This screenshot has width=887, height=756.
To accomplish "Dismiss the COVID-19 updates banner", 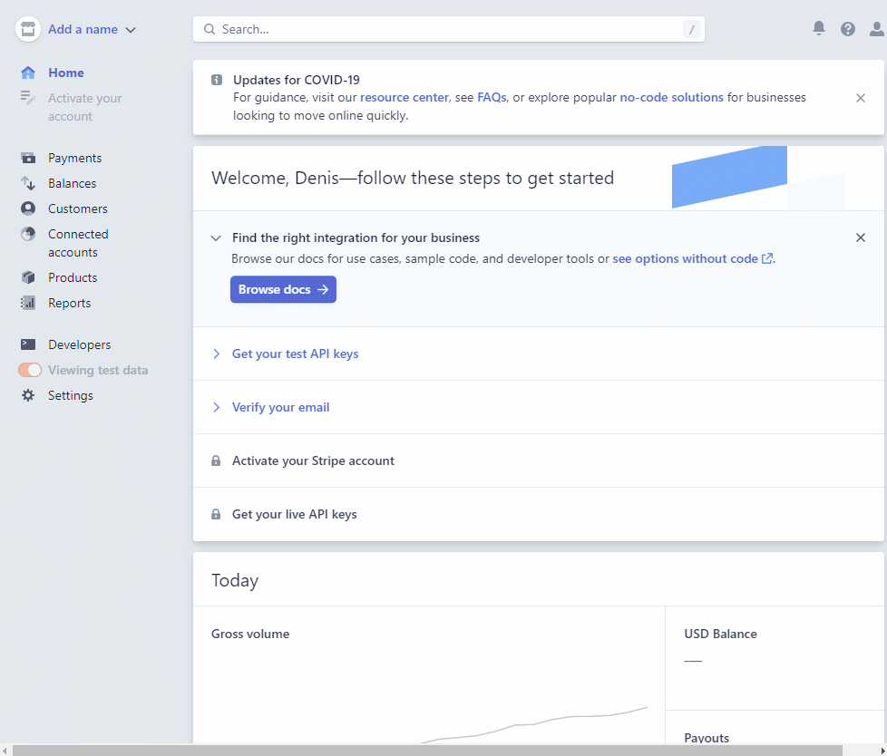I will pos(861,98).
